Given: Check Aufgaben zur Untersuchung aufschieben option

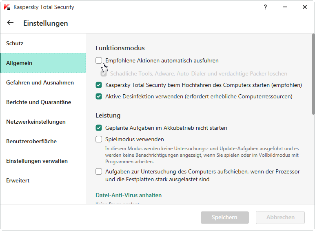Looking at the screenshot, I should tap(99, 171).
